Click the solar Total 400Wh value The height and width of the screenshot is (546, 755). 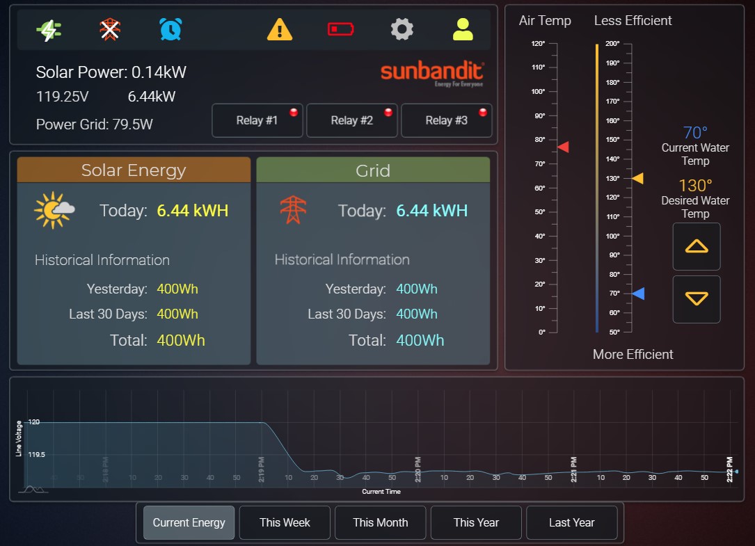(x=180, y=340)
